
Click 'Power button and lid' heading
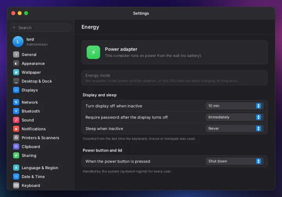pos(102,150)
